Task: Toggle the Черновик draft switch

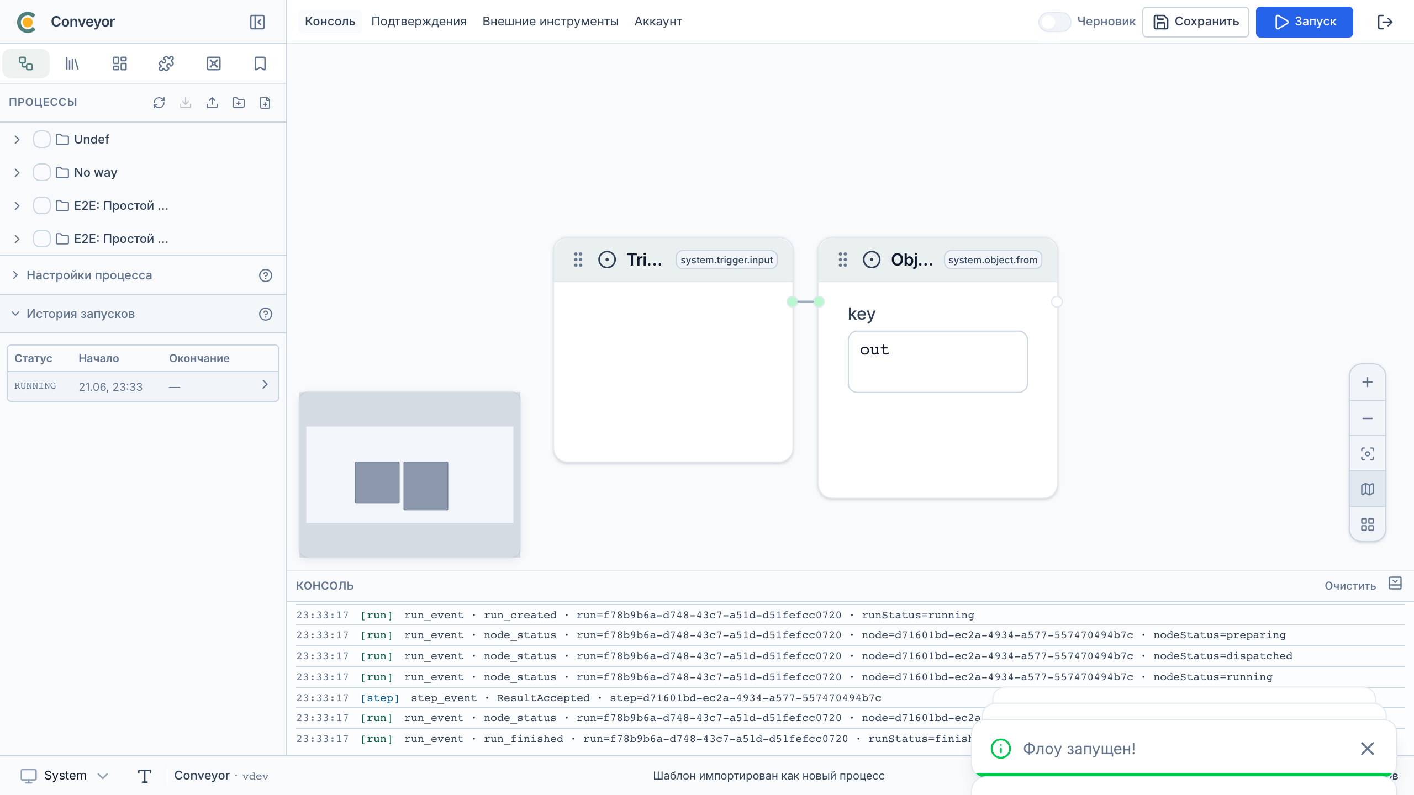Action: [x=1054, y=22]
